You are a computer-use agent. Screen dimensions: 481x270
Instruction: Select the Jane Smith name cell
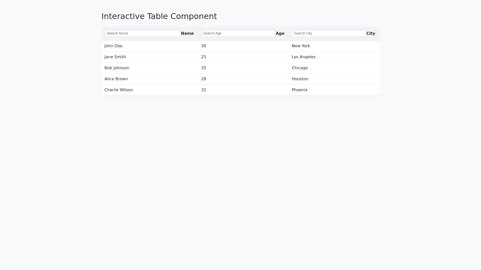[115, 57]
